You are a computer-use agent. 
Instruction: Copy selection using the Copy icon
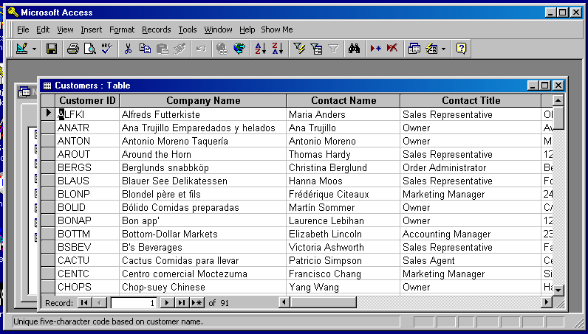point(145,49)
